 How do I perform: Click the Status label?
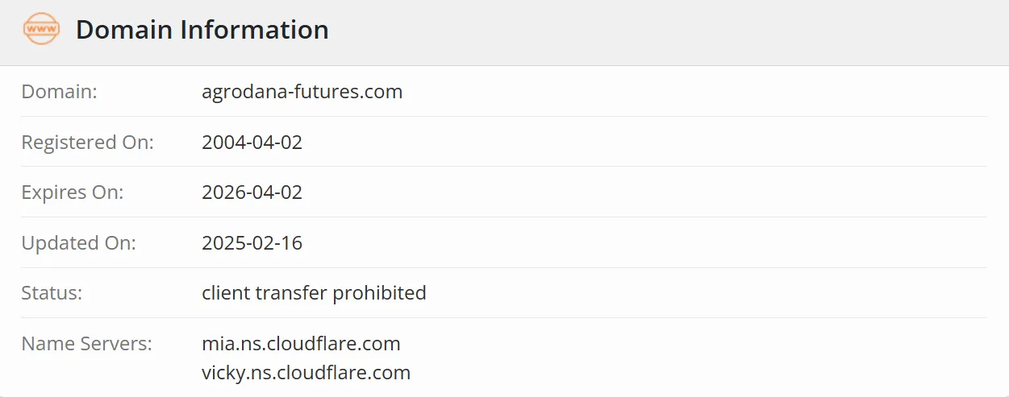click(52, 292)
